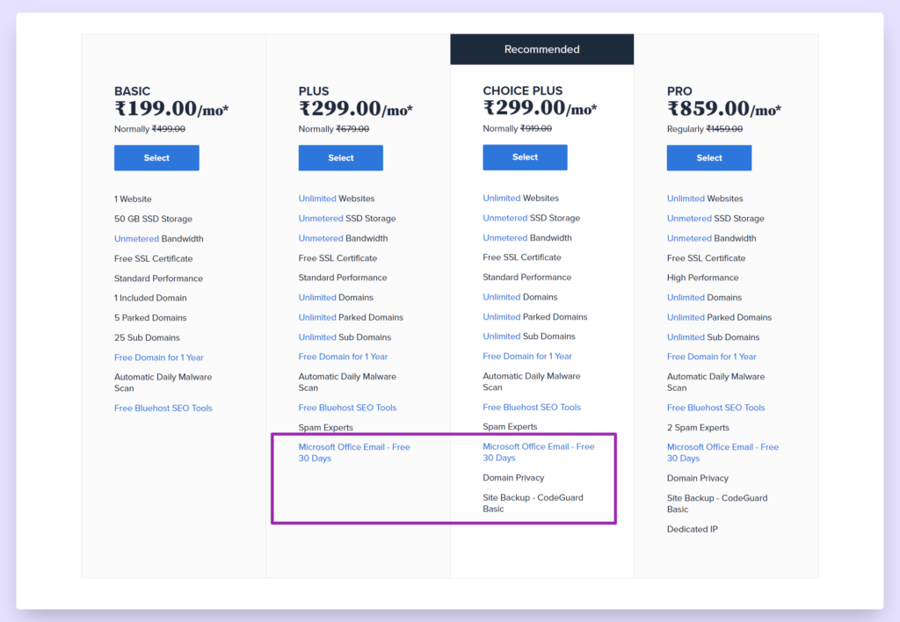Open Unlimited Domains link in PRO column

pyautogui.click(x=686, y=298)
